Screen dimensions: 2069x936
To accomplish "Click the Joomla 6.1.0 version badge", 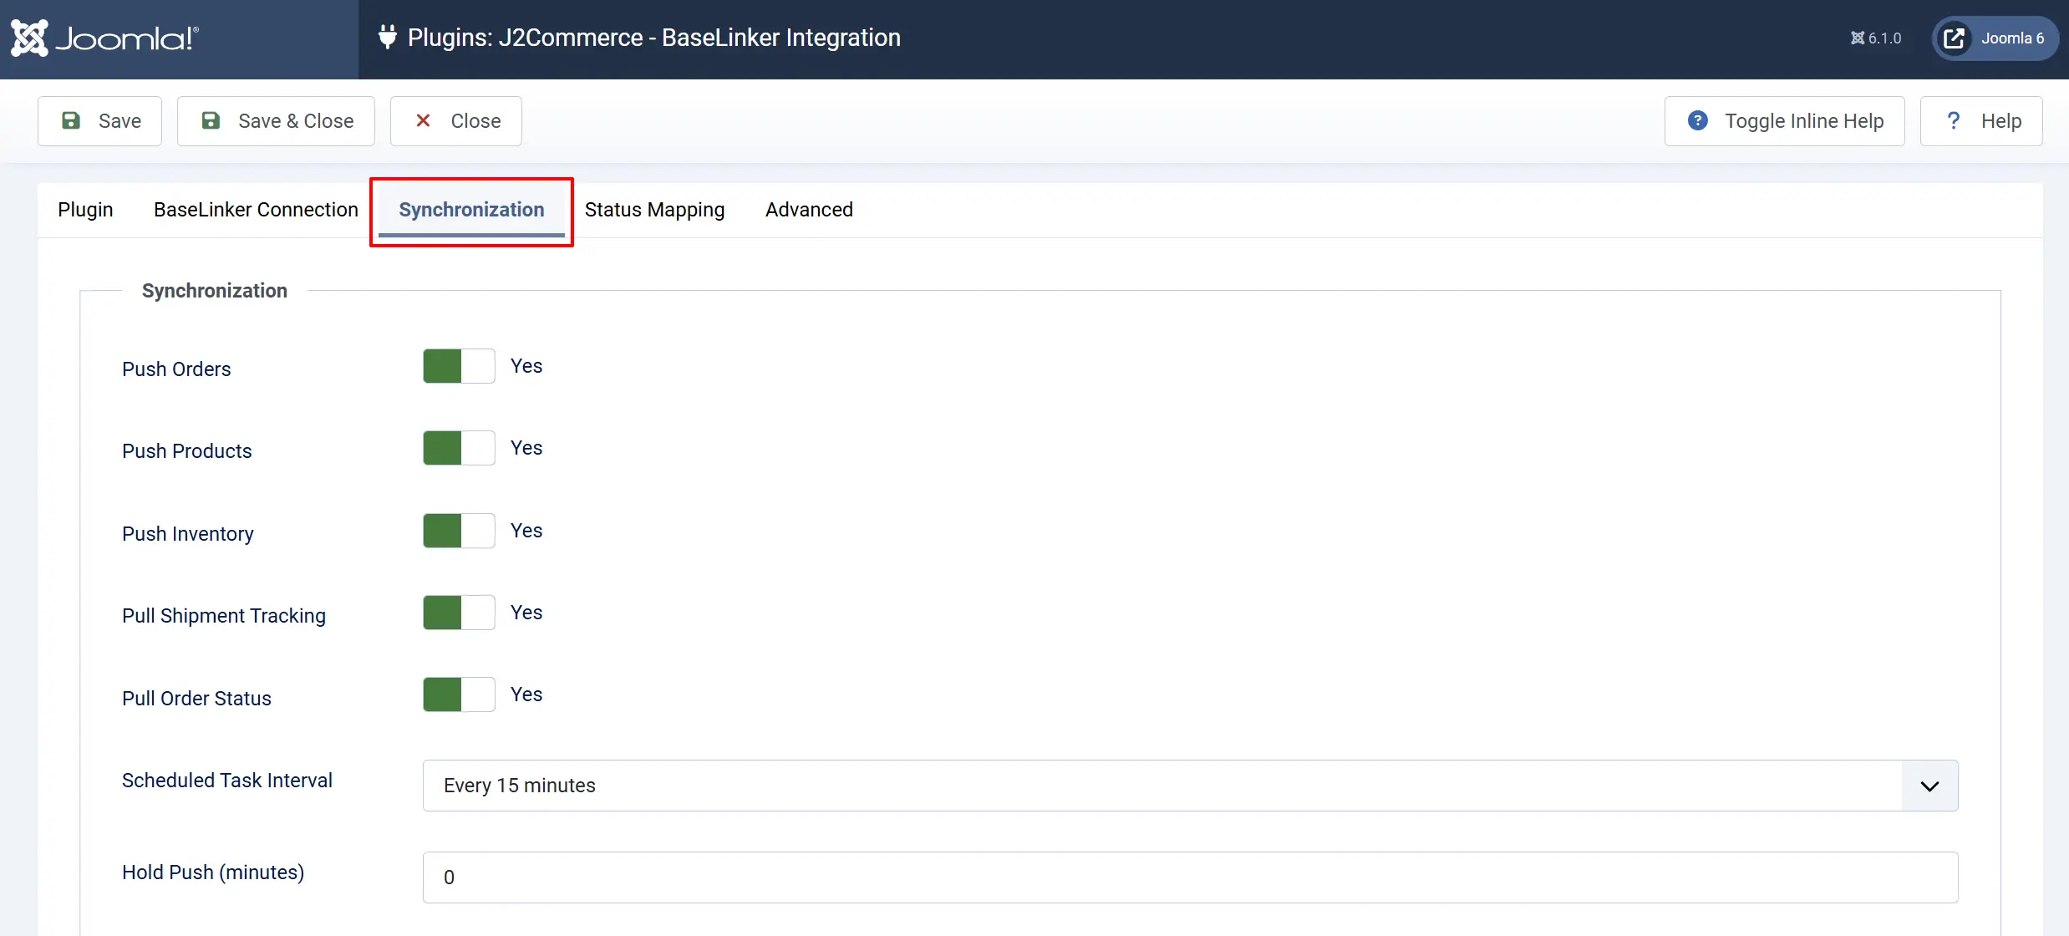I will coord(1876,38).
